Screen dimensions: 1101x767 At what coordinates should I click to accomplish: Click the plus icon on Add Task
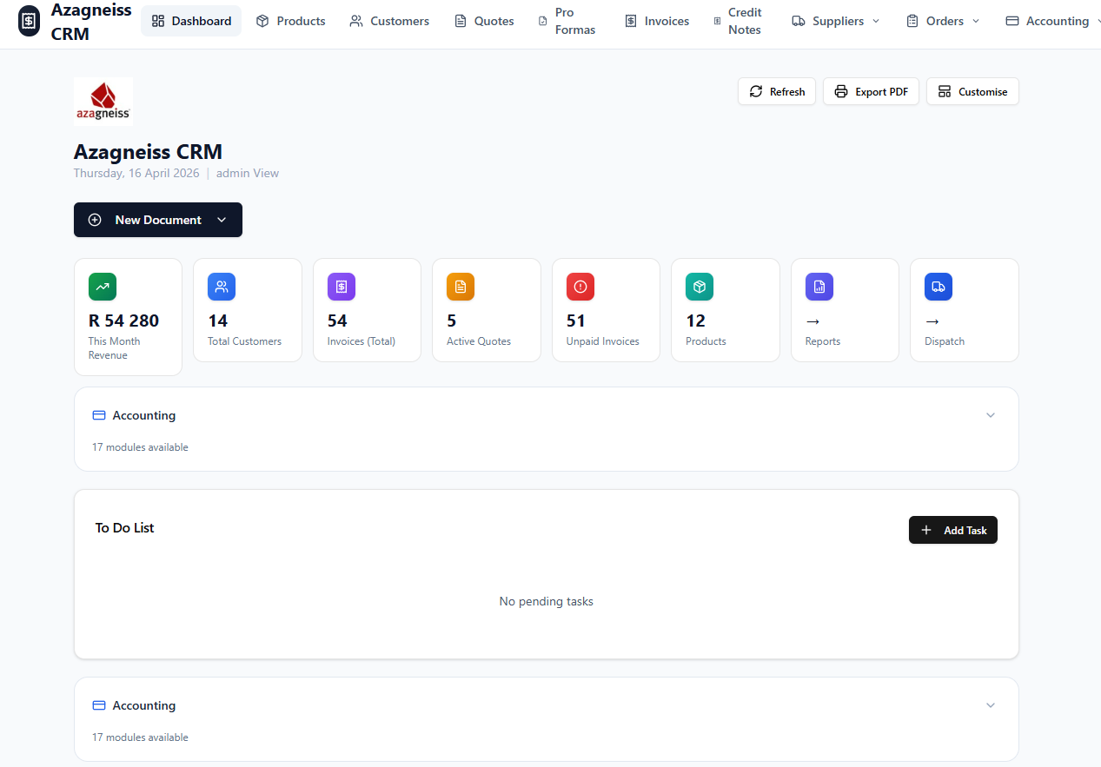click(x=926, y=530)
